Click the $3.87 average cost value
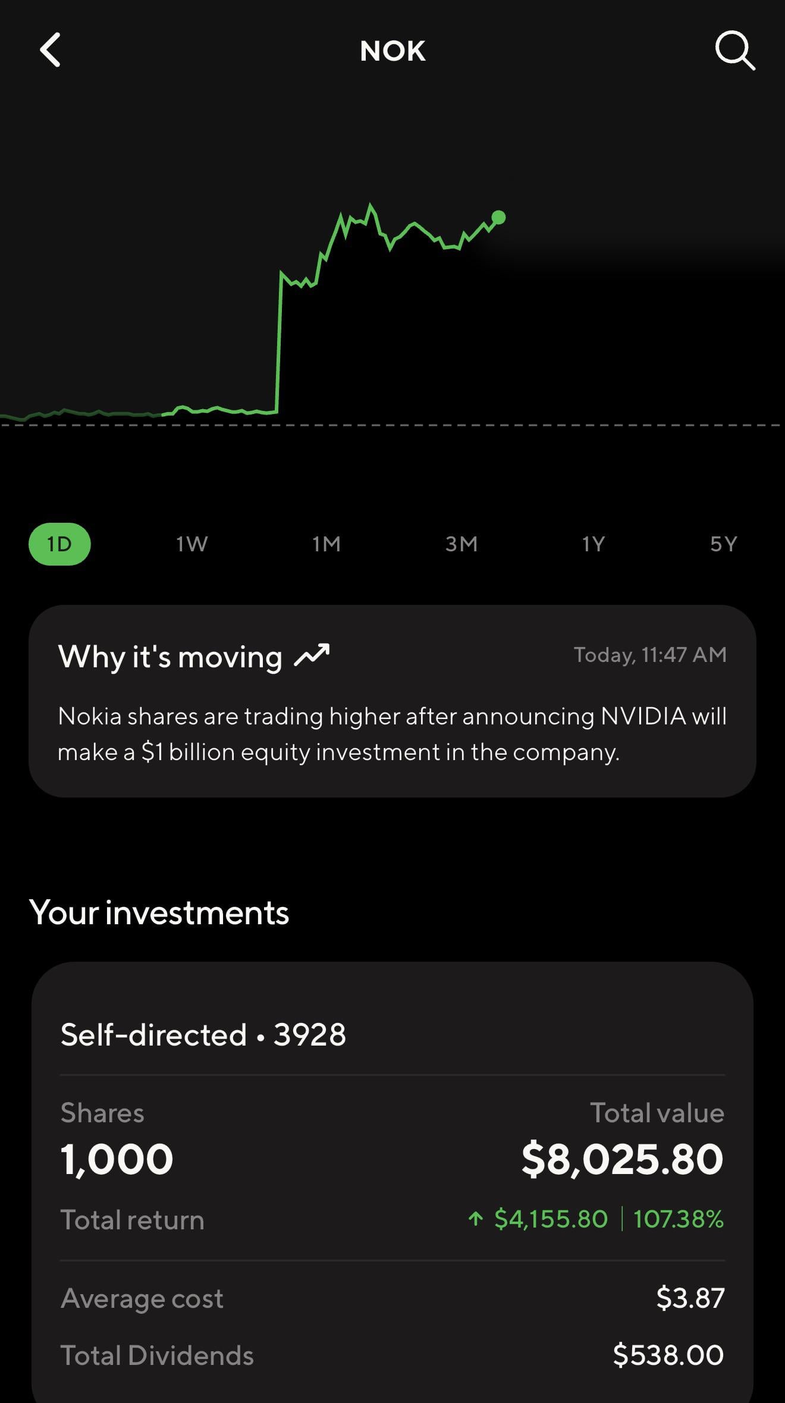Viewport: 785px width, 1403px height. [x=690, y=1298]
